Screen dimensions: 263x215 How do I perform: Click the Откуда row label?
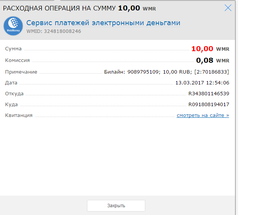click(x=14, y=94)
